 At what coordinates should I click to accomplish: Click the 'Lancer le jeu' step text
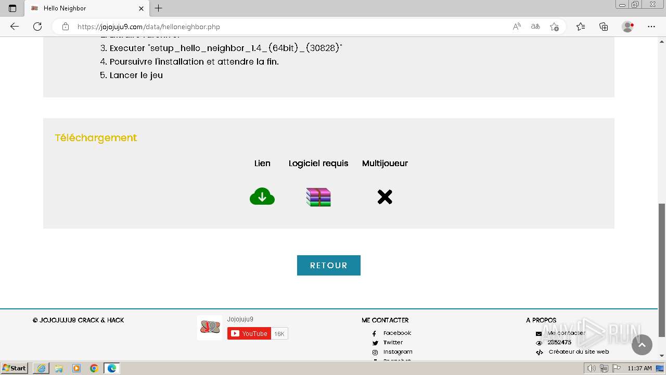pos(136,75)
